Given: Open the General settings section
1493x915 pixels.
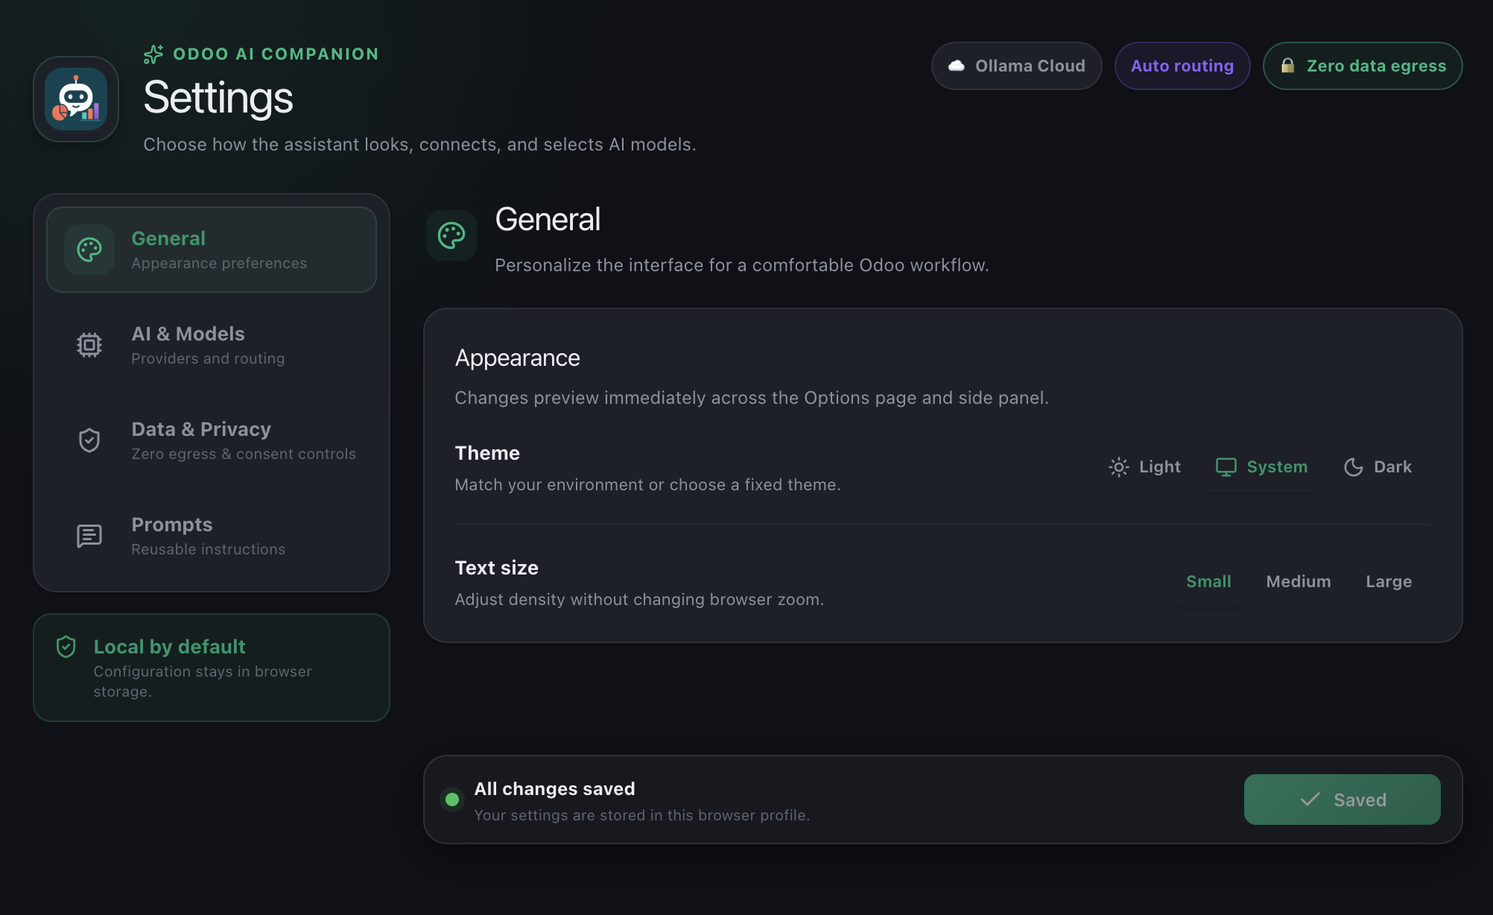Looking at the screenshot, I should pyautogui.click(x=212, y=250).
